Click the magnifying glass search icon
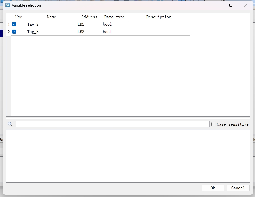The width and height of the screenshot is (255, 197). 10,124
